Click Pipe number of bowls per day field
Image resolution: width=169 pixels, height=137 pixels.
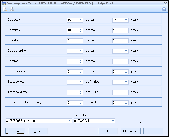tap(73, 71)
